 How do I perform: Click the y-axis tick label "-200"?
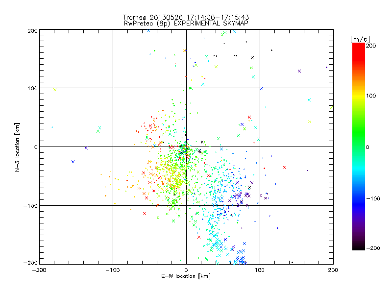(x=30, y=263)
